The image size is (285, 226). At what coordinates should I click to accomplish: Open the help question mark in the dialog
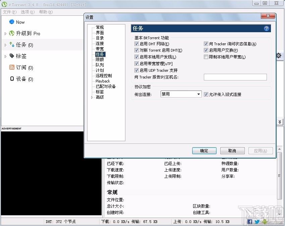[x=266, y=29]
